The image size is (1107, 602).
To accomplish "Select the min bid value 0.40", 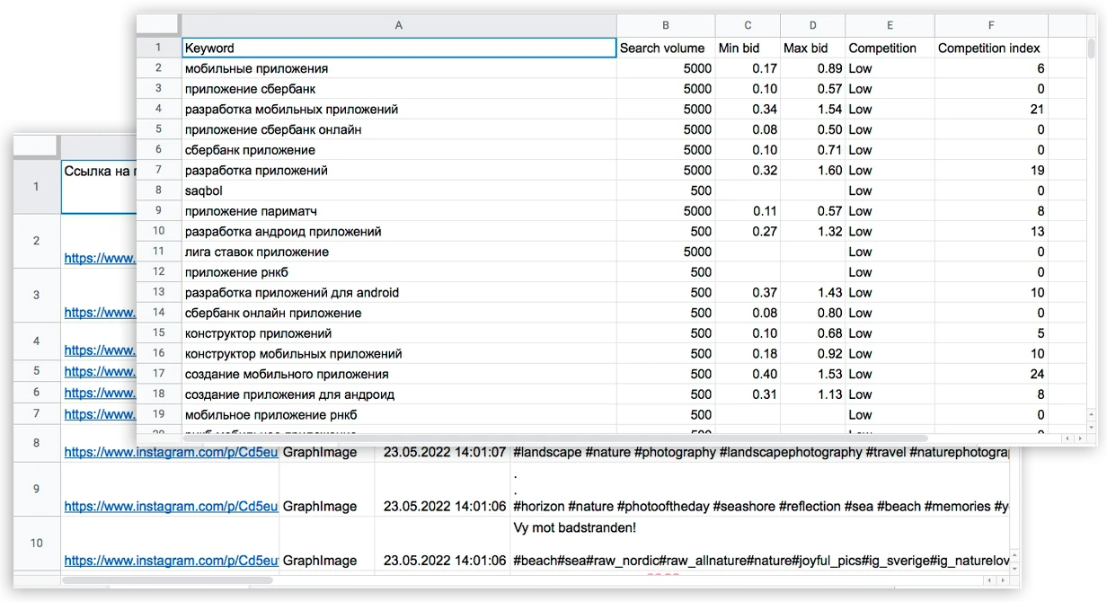I will point(748,375).
